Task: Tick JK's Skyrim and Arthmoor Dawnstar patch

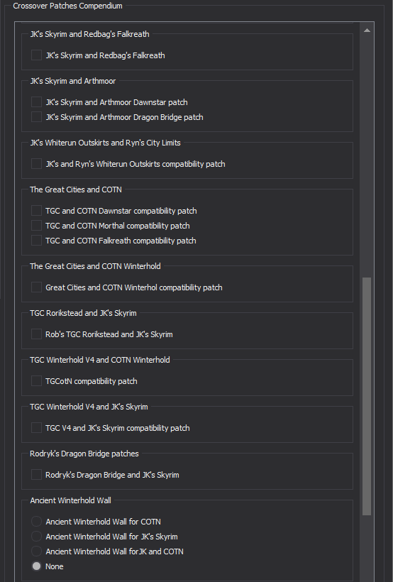Action: (x=36, y=102)
